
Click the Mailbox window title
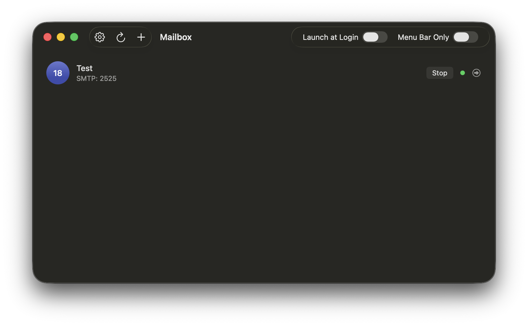176,37
